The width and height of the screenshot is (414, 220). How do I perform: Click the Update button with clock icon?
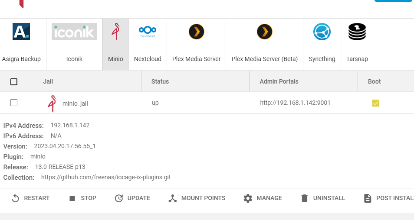click(x=132, y=198)
